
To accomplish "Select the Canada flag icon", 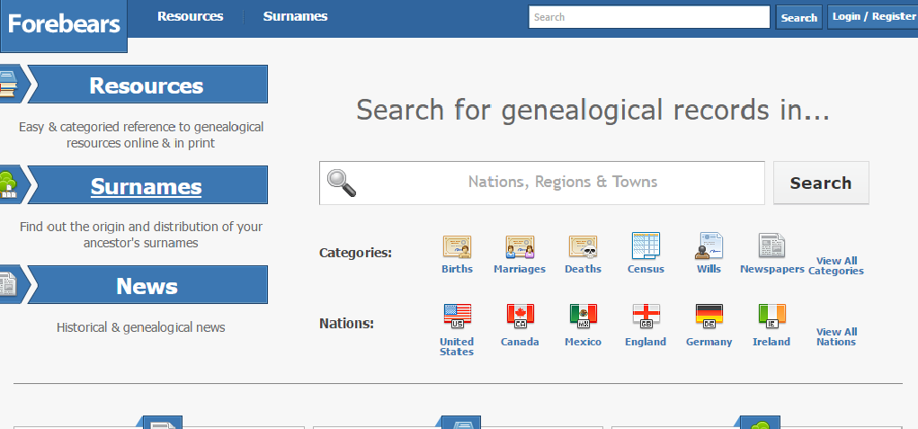I will (x=520, y=316).
